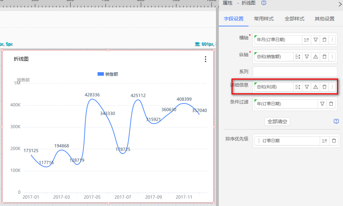The image size is (343, 206).
Task: Click the empty 系列 field box
Action: point(295,71)
